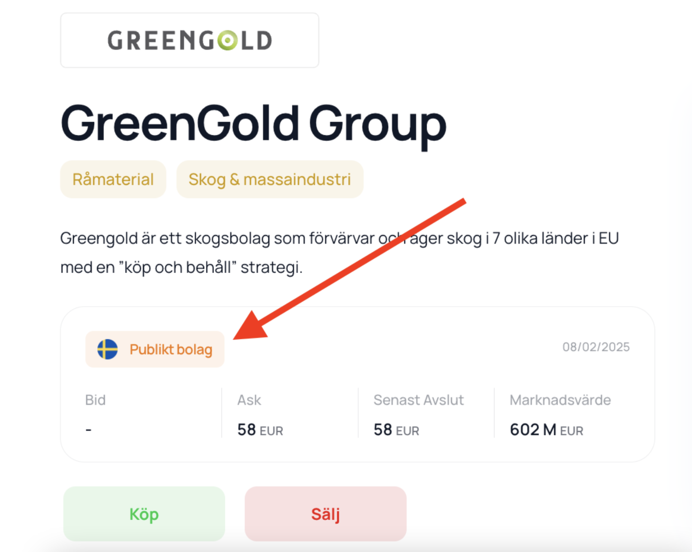Click the Marknadsvärde label
Screen dimensions: 692x552
click(560, 400)
